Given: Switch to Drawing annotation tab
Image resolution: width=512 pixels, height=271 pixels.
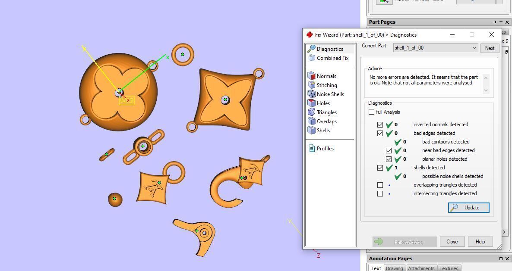Looking at the screenshot, I should [394, 268].
